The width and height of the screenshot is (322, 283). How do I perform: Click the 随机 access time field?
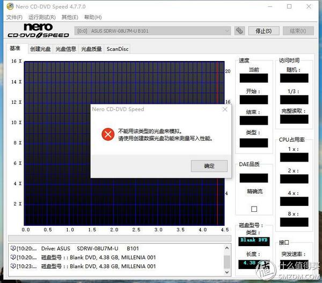click(x=294, y=78)
